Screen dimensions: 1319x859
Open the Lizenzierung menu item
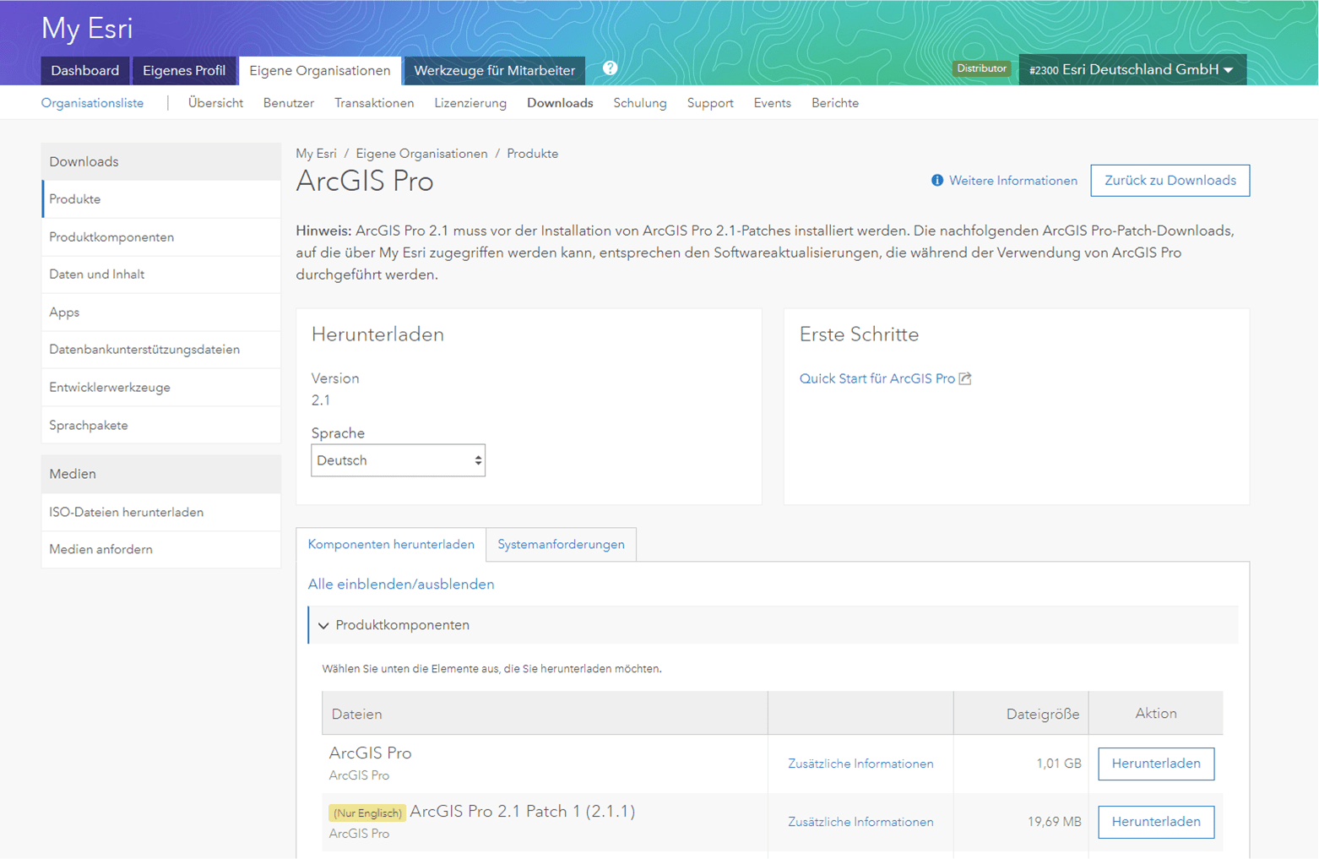pos(470,103)
